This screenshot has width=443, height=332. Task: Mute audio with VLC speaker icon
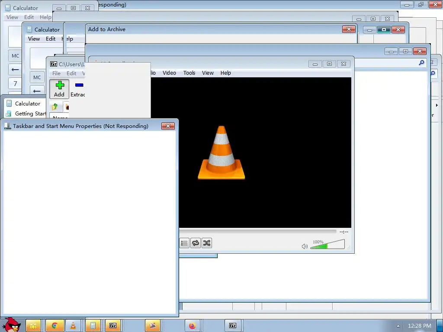tap(305, 246)
